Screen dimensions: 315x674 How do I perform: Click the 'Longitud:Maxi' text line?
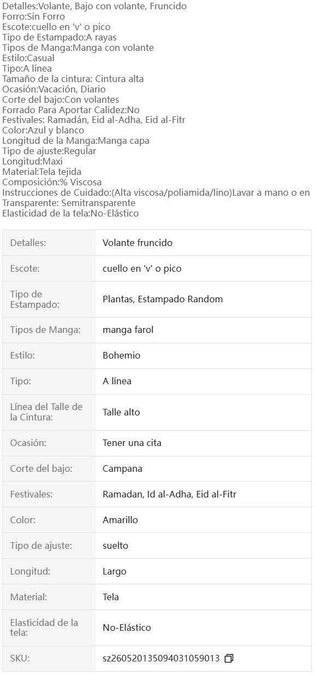pos(32,162)
